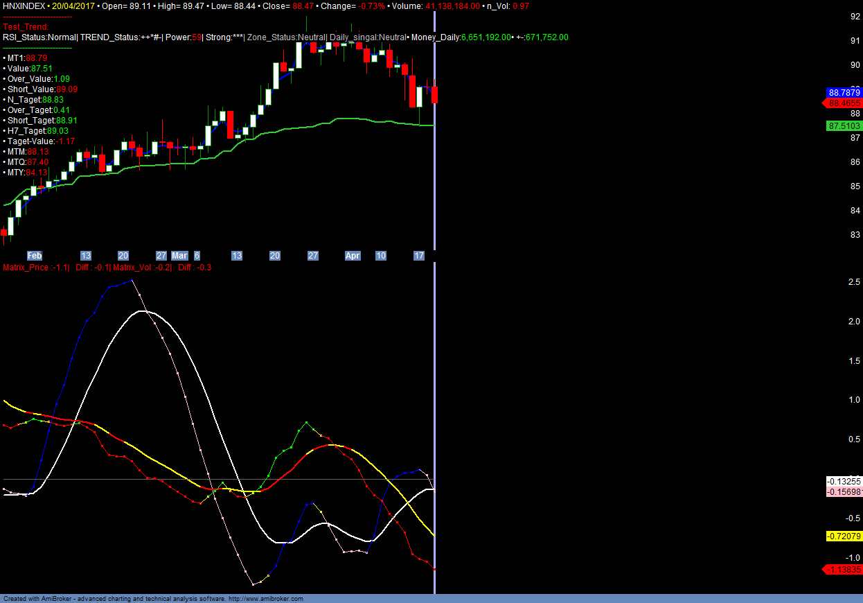The width and height of the screenshot is (863, 603).
Task: Click the 17 date marker on the time axis
Action: click(418, 256)
